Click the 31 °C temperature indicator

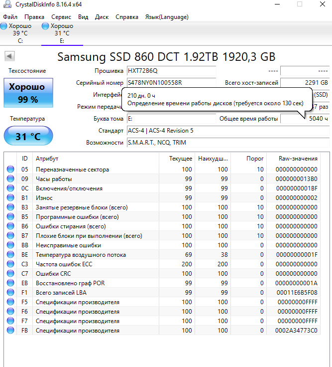(x=28, y=136)
